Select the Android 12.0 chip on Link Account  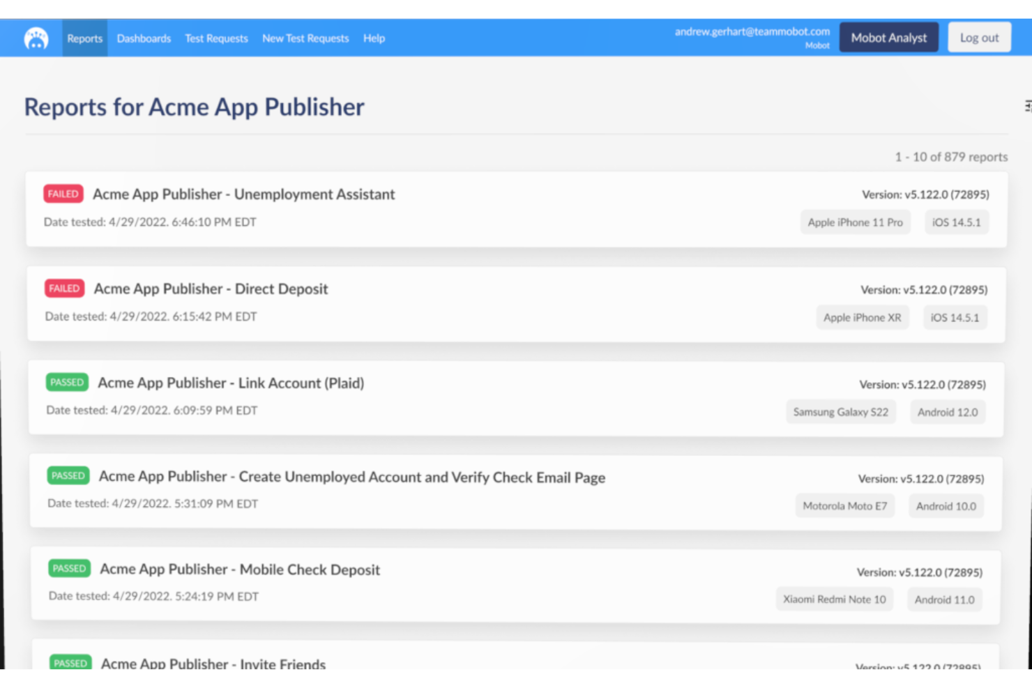tap(947, 412)
